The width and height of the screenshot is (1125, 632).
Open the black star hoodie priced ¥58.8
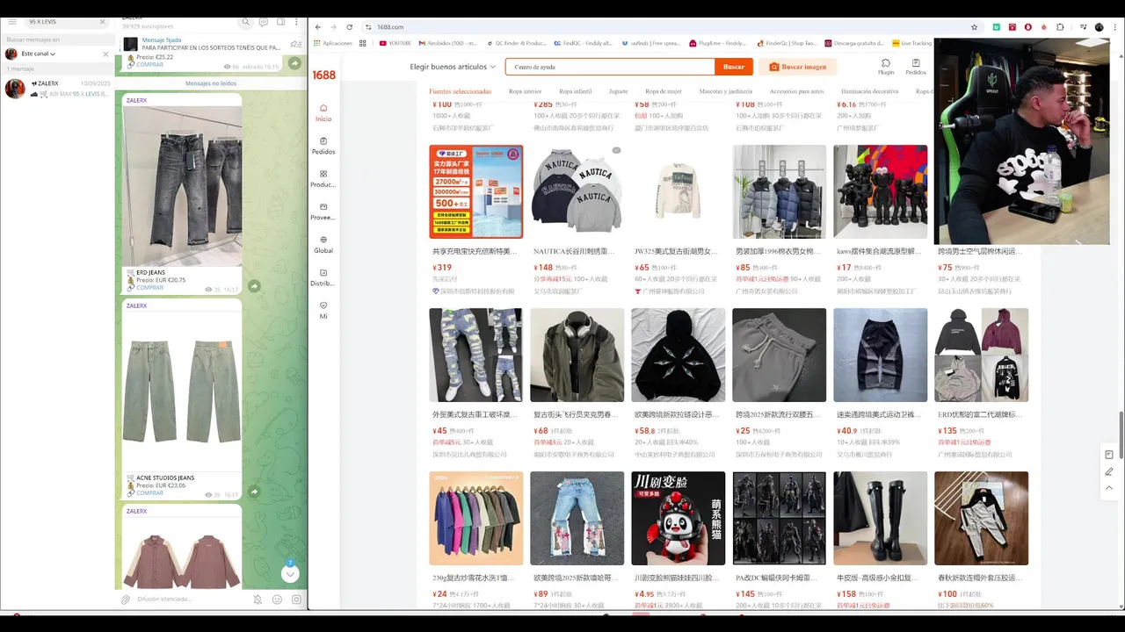click(678, 355)
